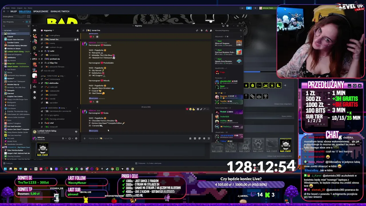Click message input for temat-live channel

point(137,138)
